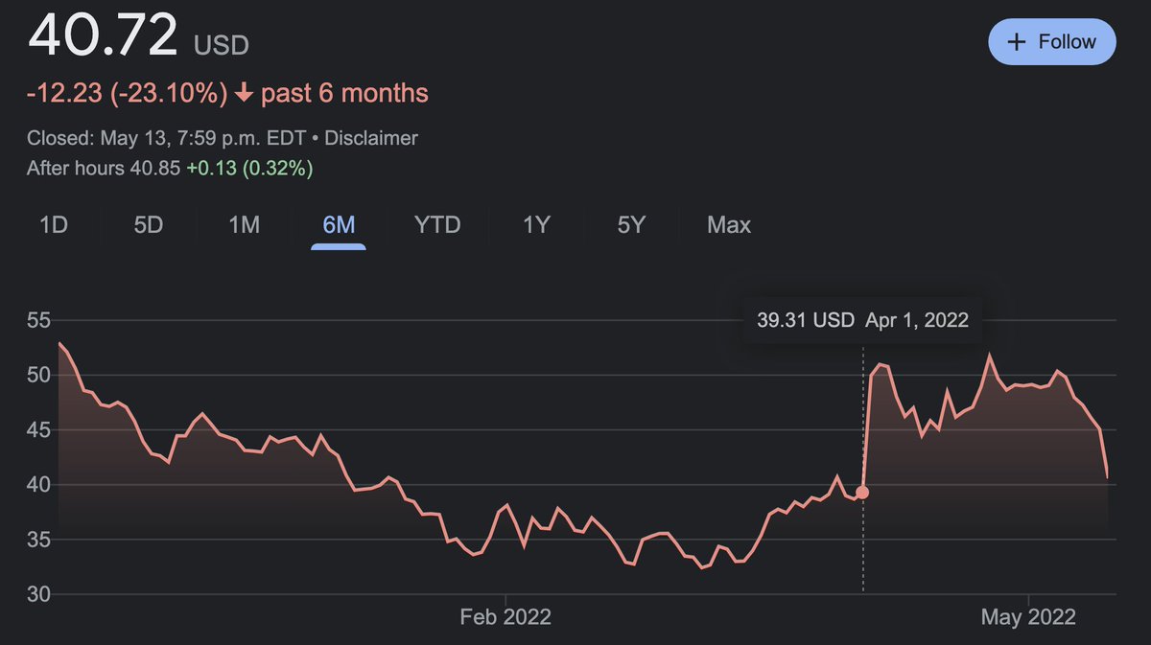Open the 1Y chart range
The image size is (1151, 645).
(536, 225)
